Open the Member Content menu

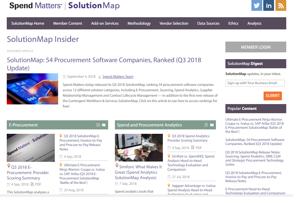[x=68, y=23]
